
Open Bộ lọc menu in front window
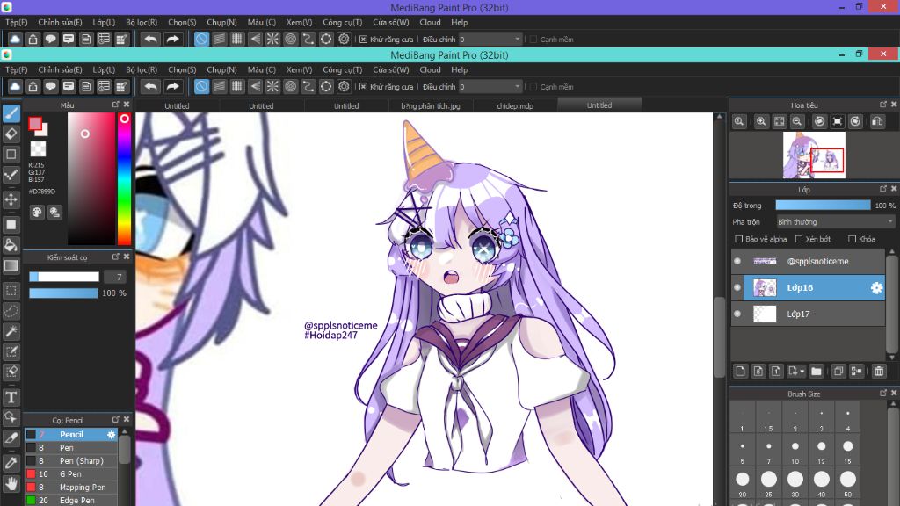tap(142, 69)
